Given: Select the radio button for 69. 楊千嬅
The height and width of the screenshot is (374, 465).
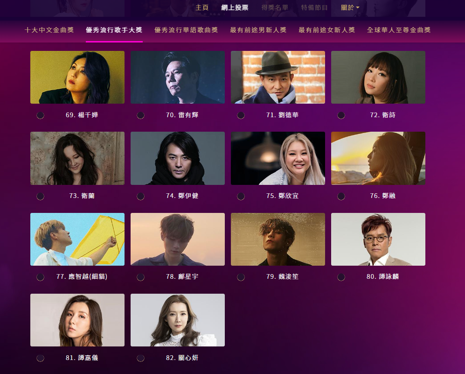Looking at the screenshot, I should 40,115.
